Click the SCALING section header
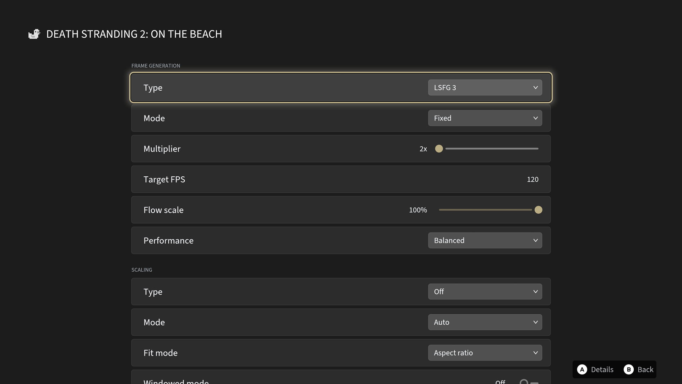This screenshot has width=682, height=384. coord(142,270)
